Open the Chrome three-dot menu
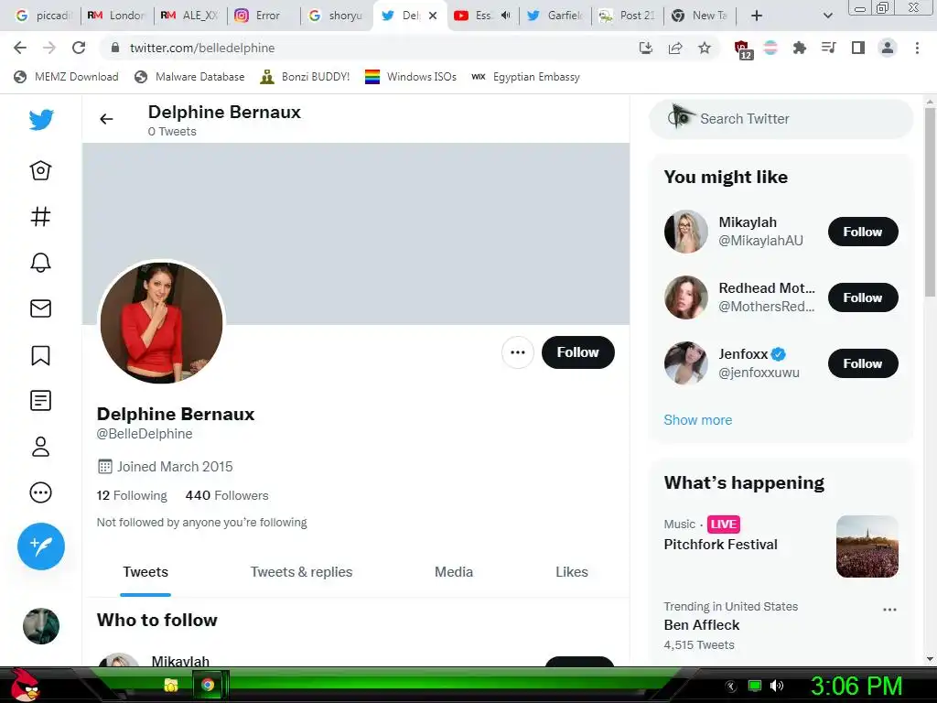The height and width of the screenshot is (703, 937). point(917,48)
